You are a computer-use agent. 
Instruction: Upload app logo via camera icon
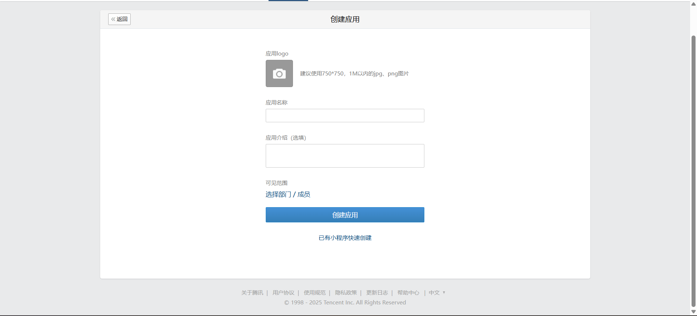[279, 74]
